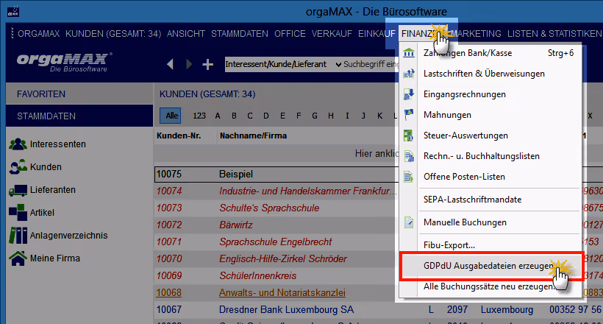Go back with the left arrow
This screenshot has height=324, width=603.
coord(170,64)
